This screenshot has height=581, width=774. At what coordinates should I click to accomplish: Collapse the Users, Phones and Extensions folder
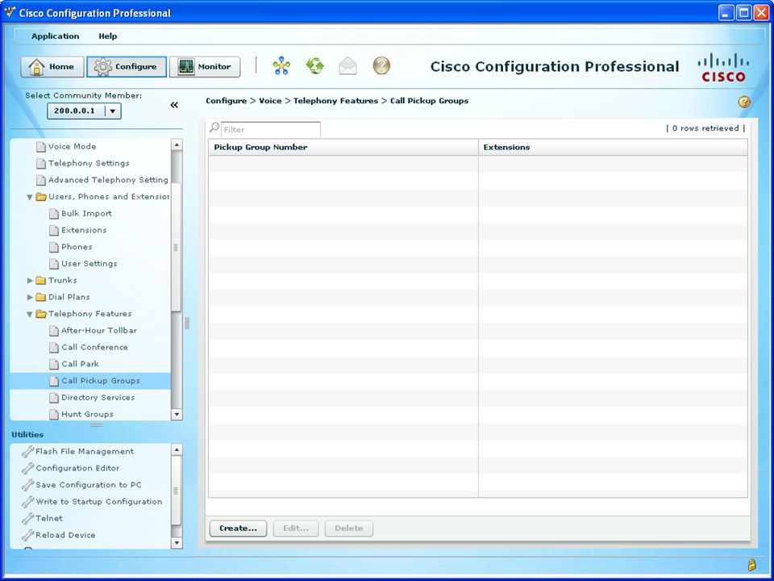30,197
